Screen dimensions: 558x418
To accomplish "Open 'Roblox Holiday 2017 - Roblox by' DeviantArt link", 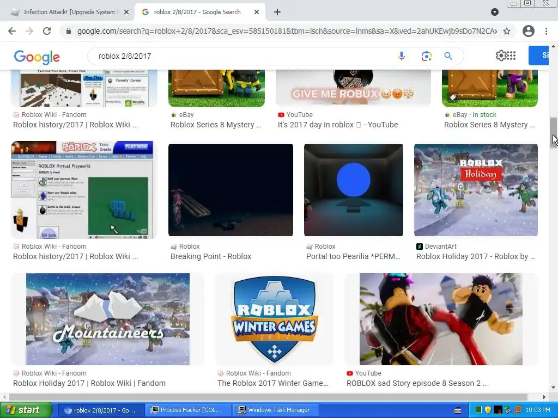I will 475,256.
